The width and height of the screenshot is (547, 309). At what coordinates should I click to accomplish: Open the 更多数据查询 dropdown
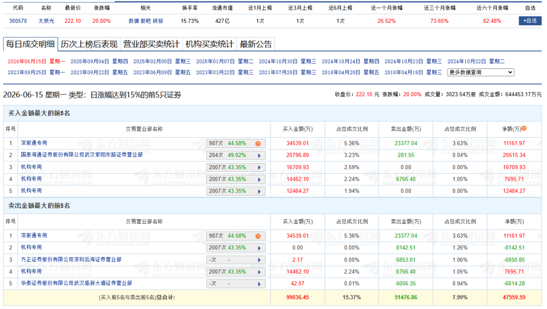point(480,72)
